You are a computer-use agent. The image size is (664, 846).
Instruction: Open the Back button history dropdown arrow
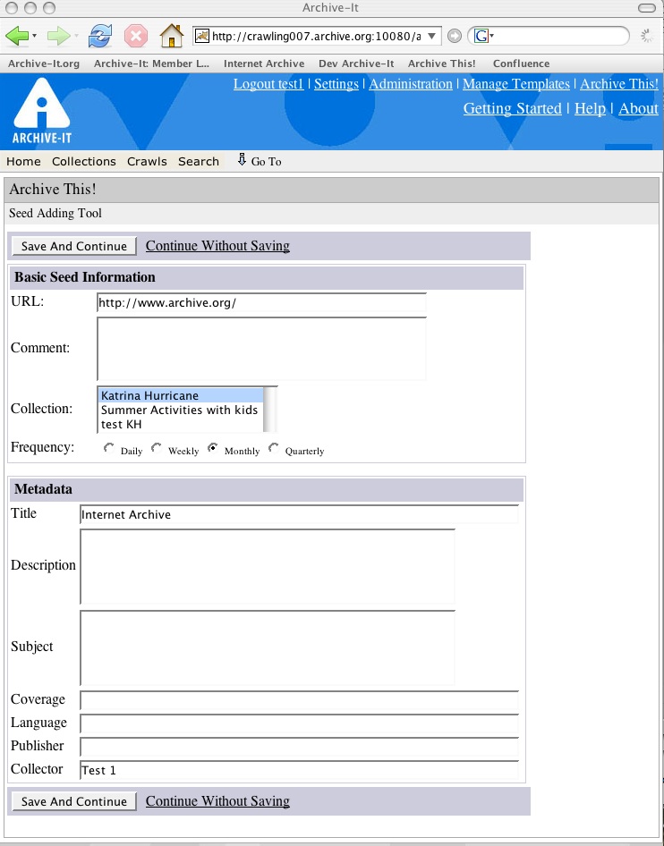pos(35,37)
